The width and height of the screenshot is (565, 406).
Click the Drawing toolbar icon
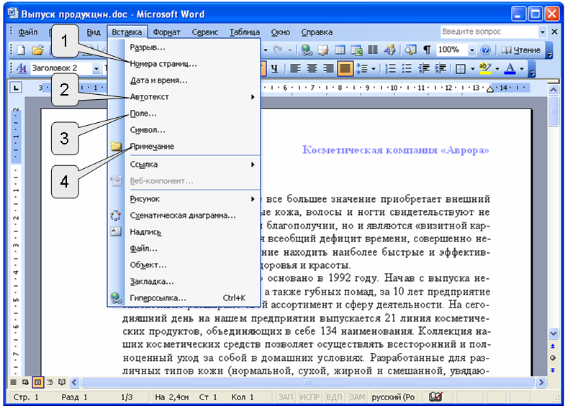click(x=389, y=50)
